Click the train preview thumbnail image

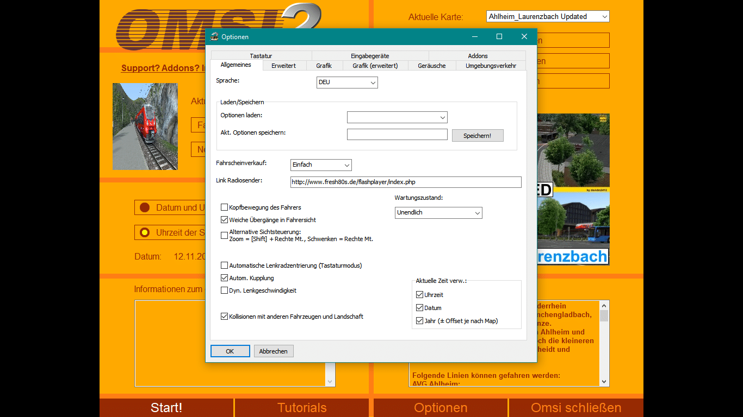coord(145,127)
